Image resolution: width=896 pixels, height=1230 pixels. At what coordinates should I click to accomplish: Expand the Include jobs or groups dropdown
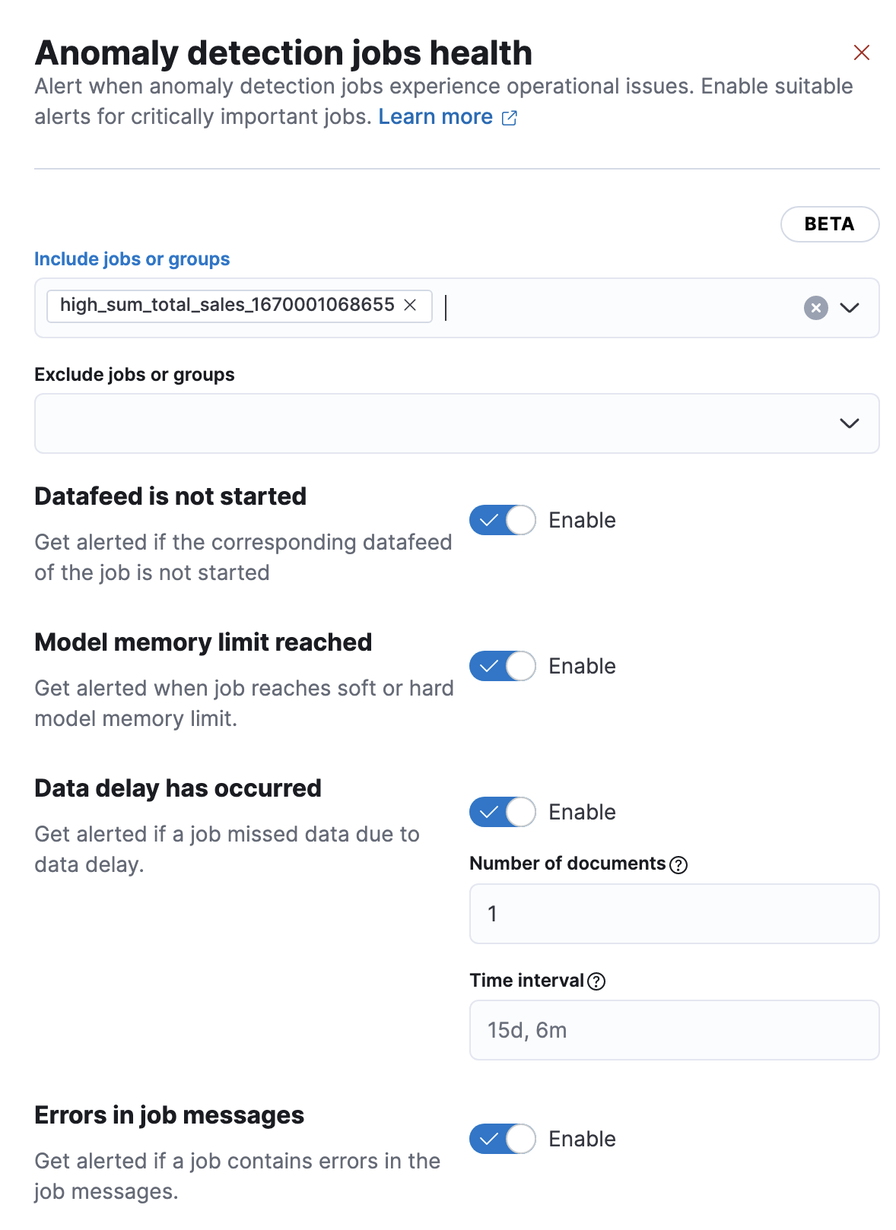849,308
